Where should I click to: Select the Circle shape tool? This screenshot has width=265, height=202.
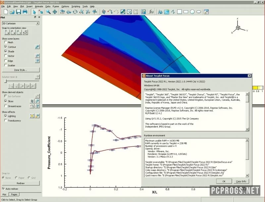192,12
